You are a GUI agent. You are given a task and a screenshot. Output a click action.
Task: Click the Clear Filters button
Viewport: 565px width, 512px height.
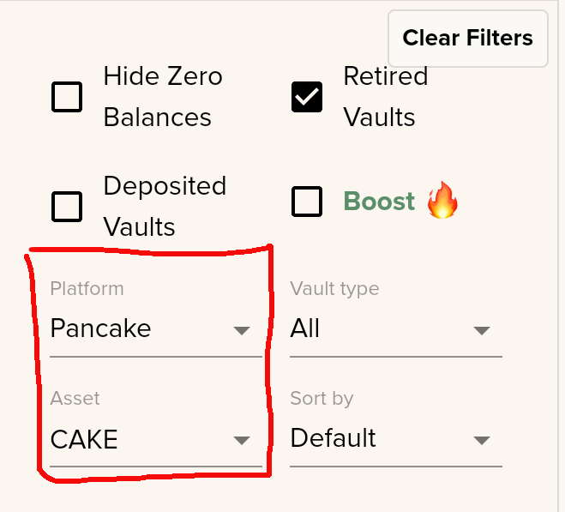coord(468,39)
